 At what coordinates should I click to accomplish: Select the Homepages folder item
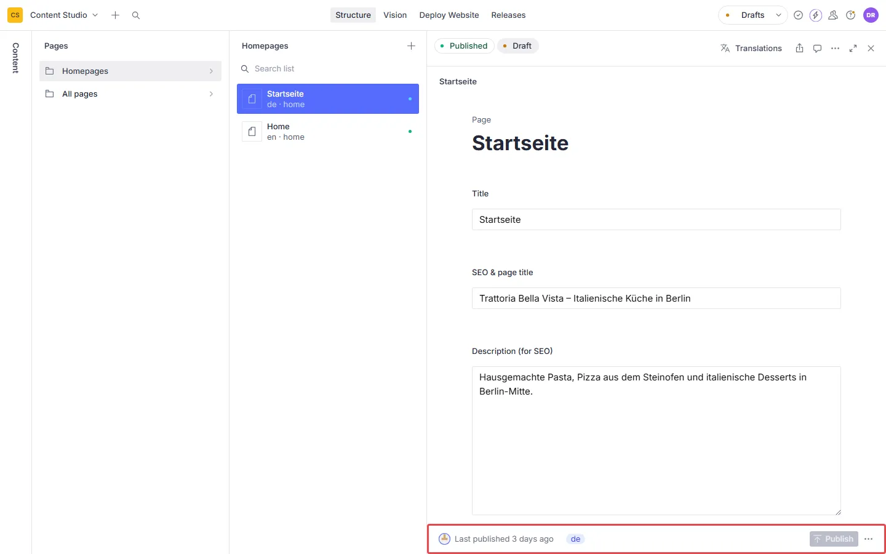point(130,71)
